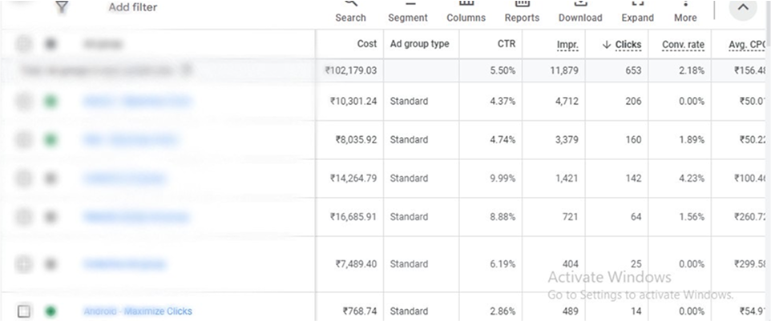Open the More options menu
Viewport: 771px width, 321px height.
tap(685, 11)
